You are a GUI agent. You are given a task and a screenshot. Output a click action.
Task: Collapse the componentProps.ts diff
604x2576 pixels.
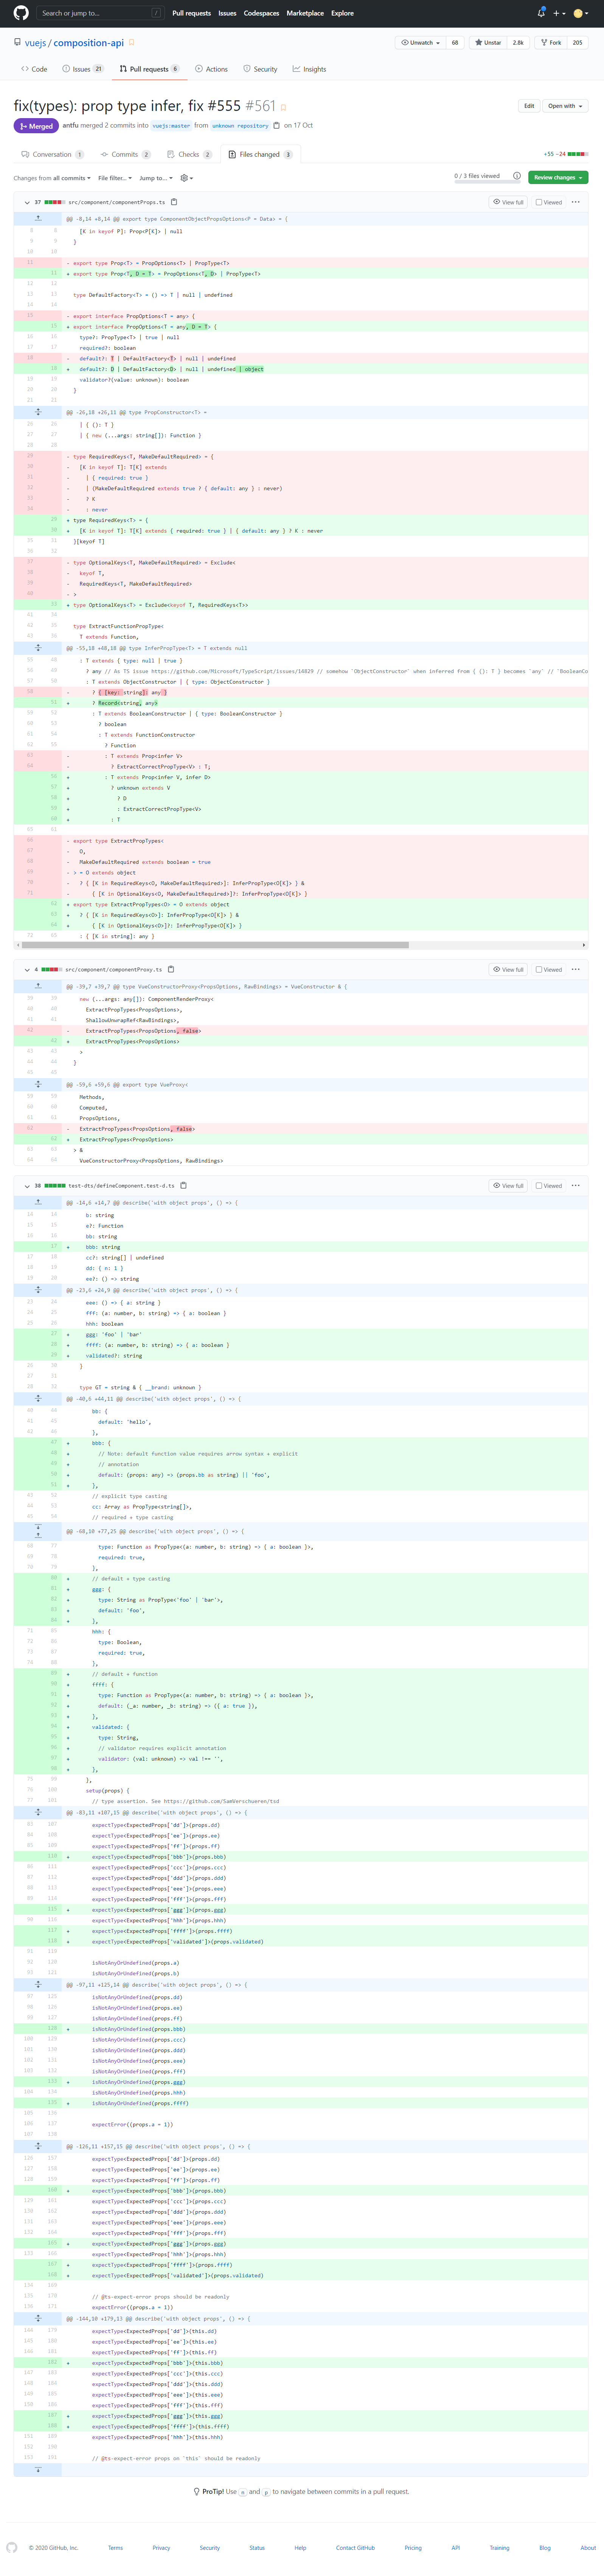(26, 202)
